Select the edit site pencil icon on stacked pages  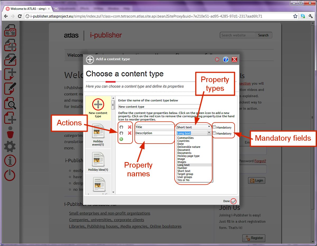(x=10, y=59)
